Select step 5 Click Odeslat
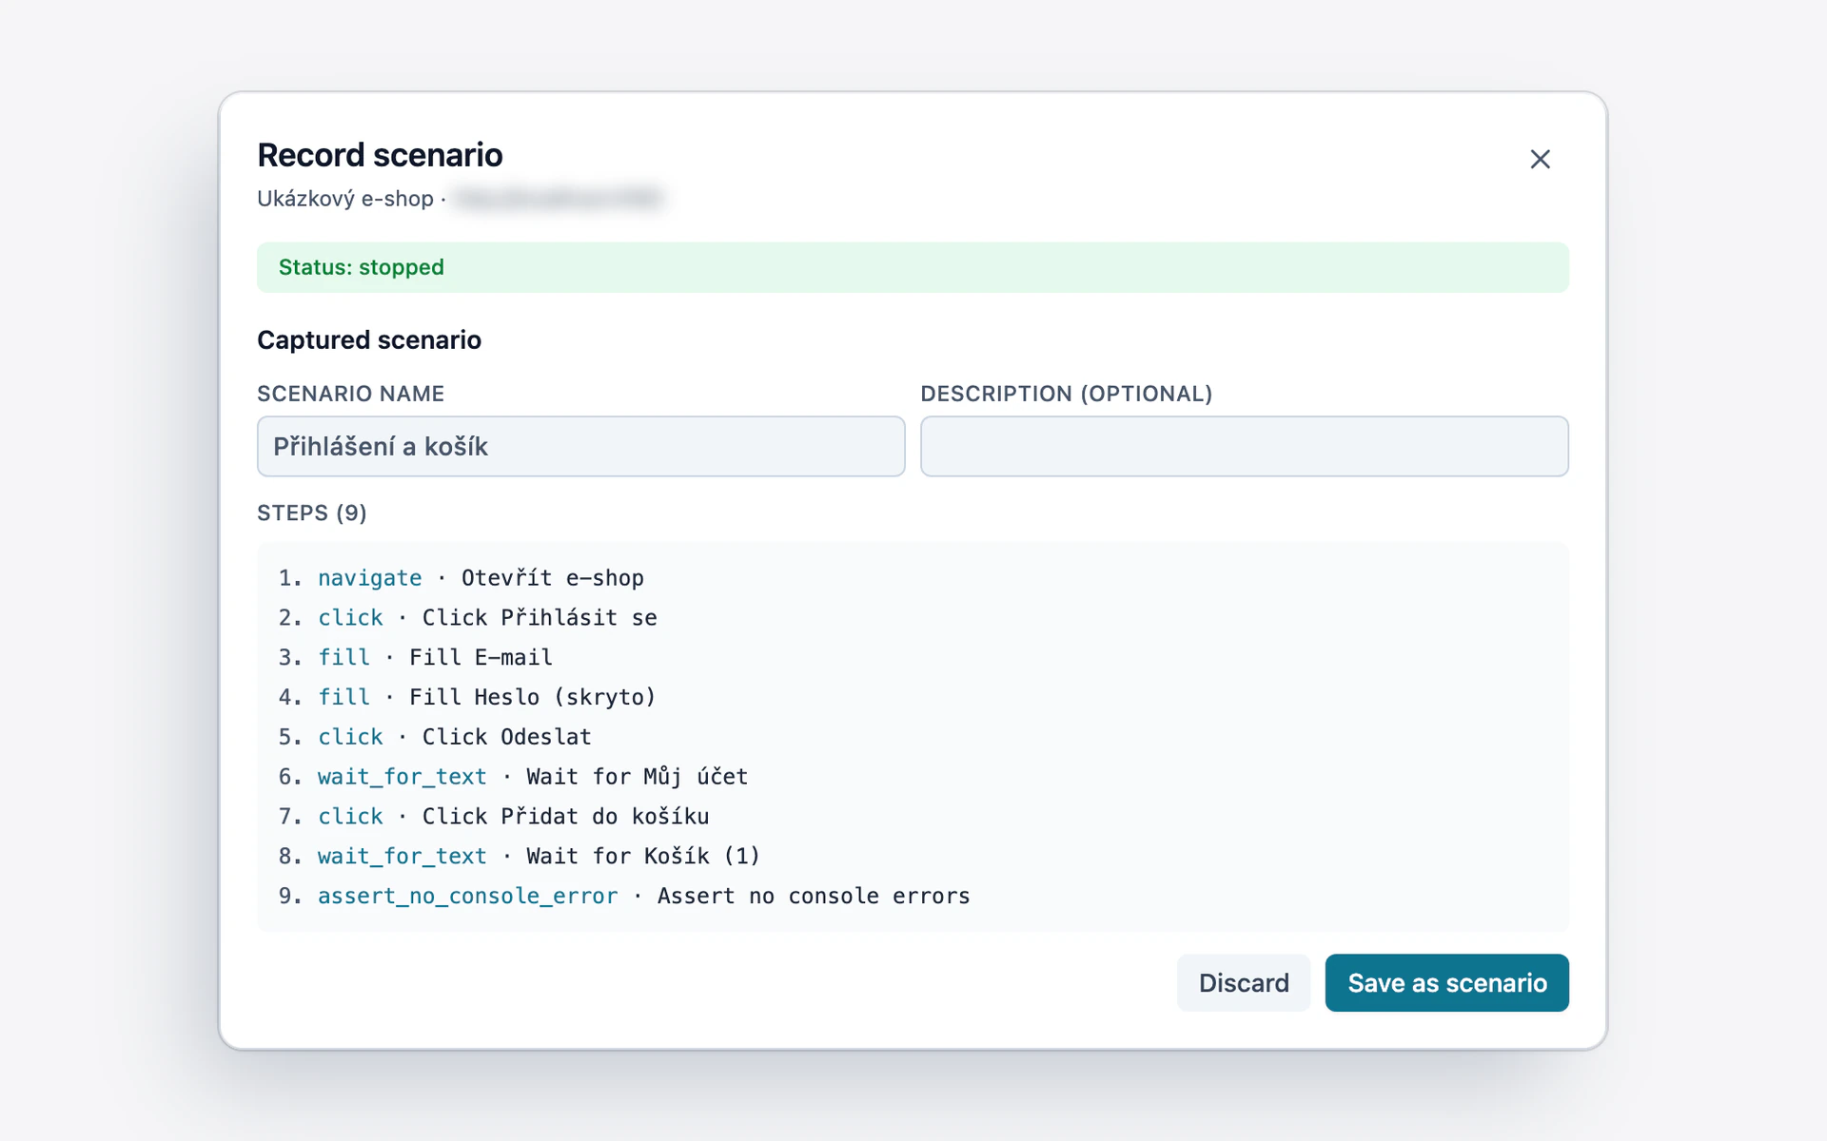The width and height of the screenshot is (1827, 1141). [x=435, y=737]
